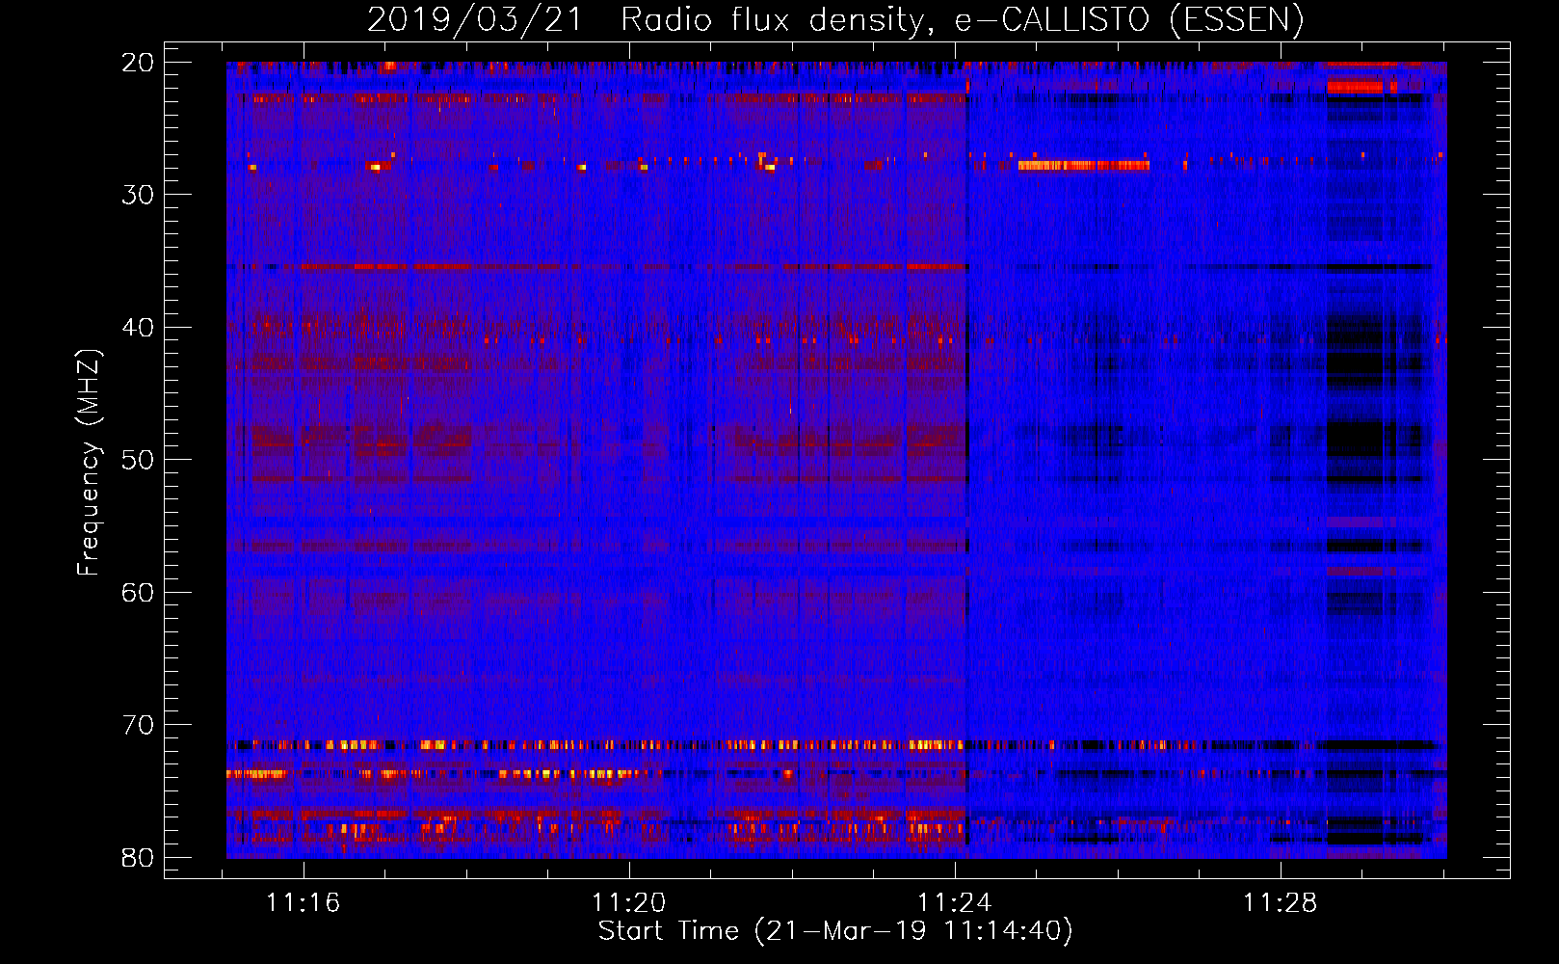Click the 11:24 time axis label
The width and height of the screenshot is (1559, 964).
coord(954,903)
